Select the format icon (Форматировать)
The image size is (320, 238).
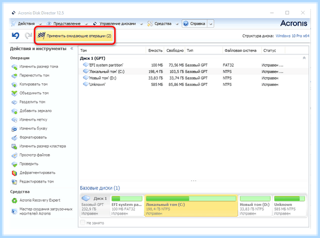coord(14,138)
